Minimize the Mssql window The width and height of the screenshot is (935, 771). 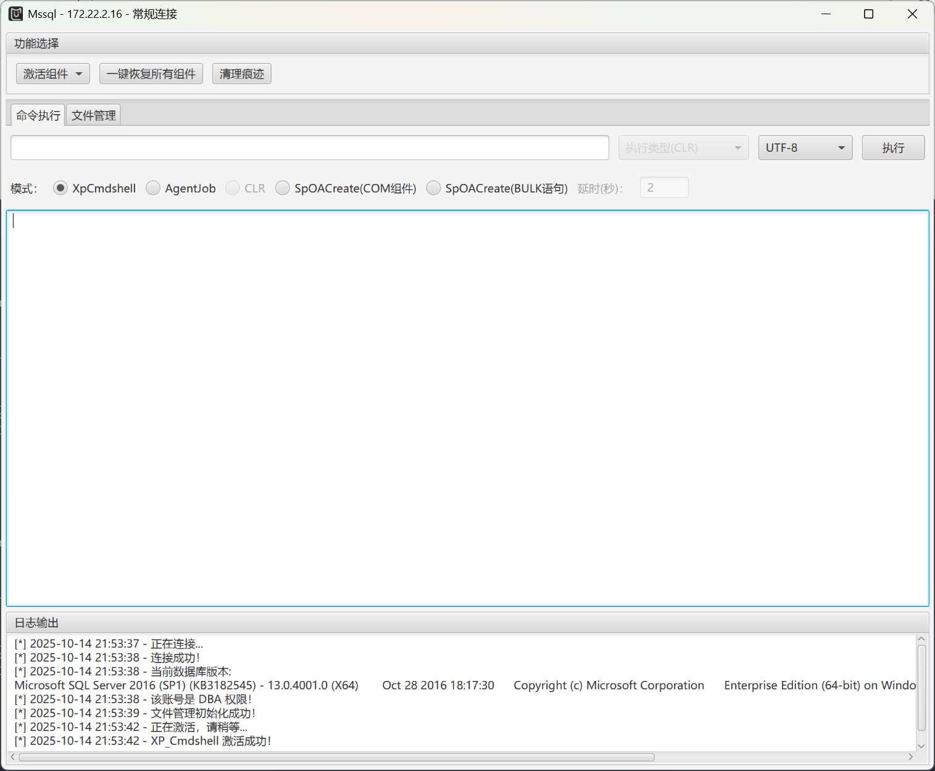[x=826, y=14]
